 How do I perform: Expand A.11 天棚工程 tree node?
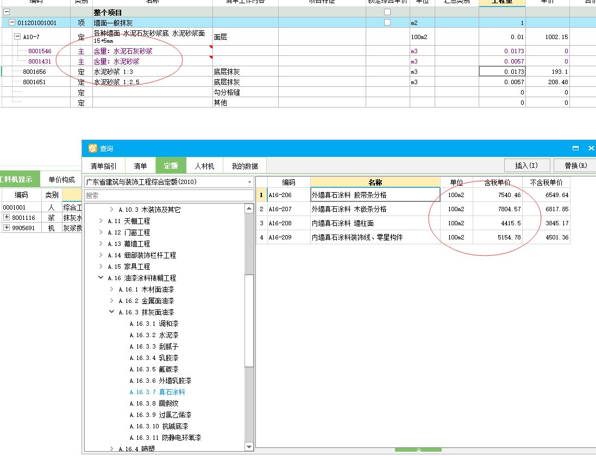tap(101, 221)
